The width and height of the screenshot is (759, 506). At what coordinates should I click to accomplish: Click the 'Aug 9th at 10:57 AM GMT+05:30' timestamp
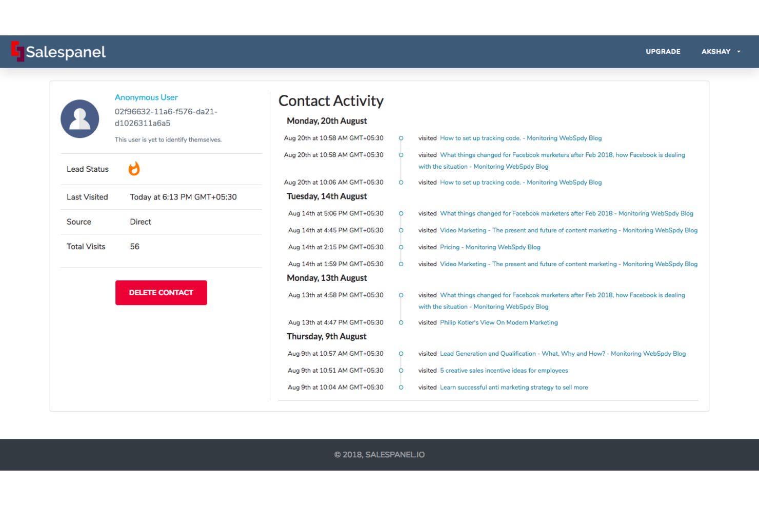point(335,354)
